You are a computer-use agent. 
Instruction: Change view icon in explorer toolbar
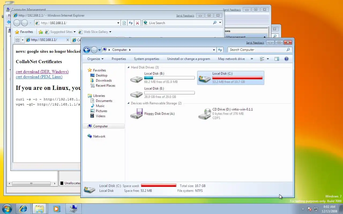click(262, 59)
